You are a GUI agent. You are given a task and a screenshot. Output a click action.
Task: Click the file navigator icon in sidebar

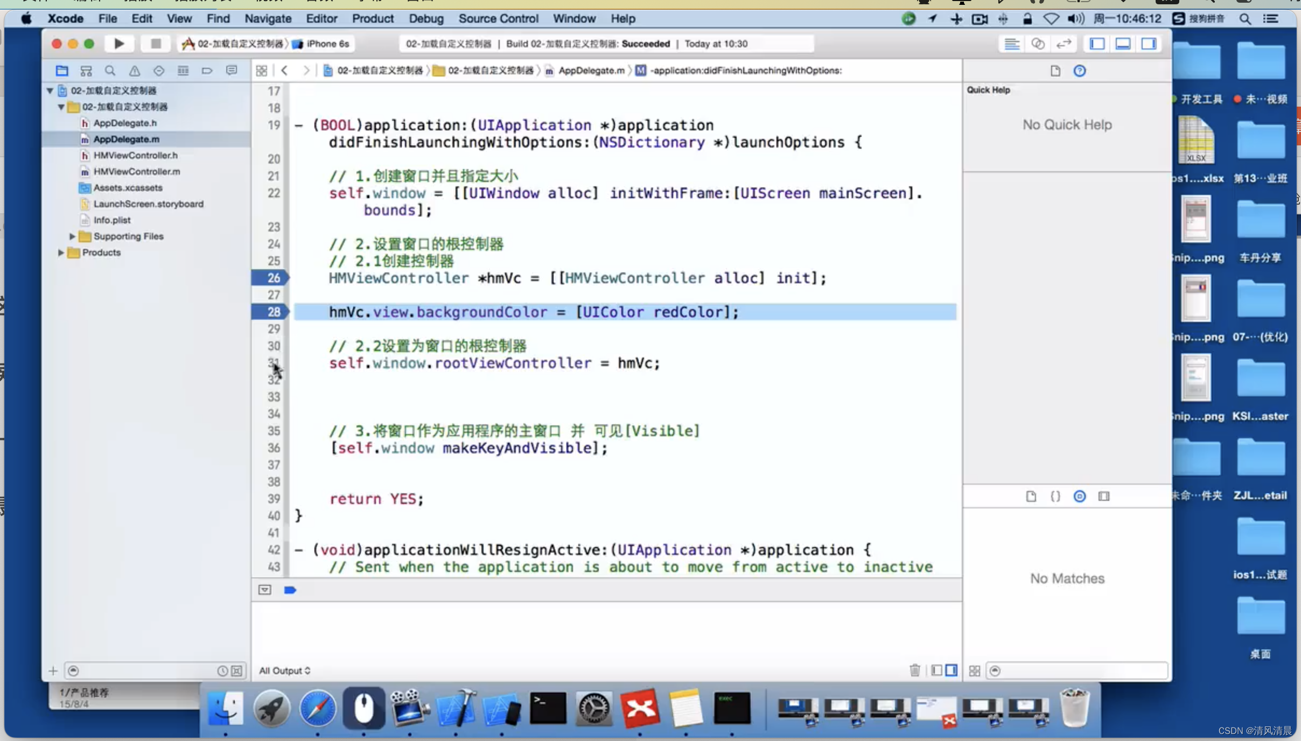coord(61,71)
